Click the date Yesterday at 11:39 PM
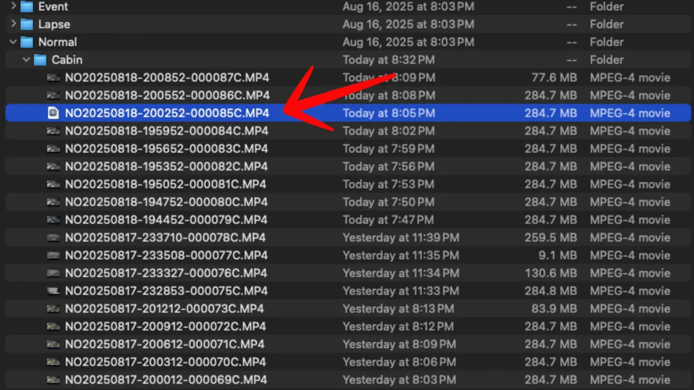This screenshot has width=694, height=390. click(x=401, y=238)
